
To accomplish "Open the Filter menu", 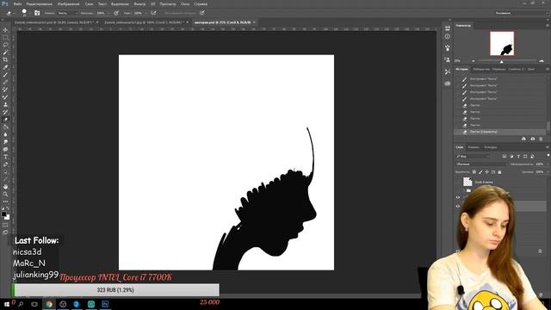I will click(139, 3).
